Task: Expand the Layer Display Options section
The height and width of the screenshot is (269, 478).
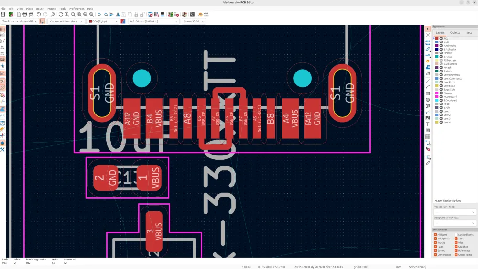Action: (x=448, y=201)
